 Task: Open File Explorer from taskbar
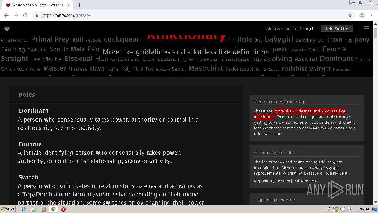[33, 209]
